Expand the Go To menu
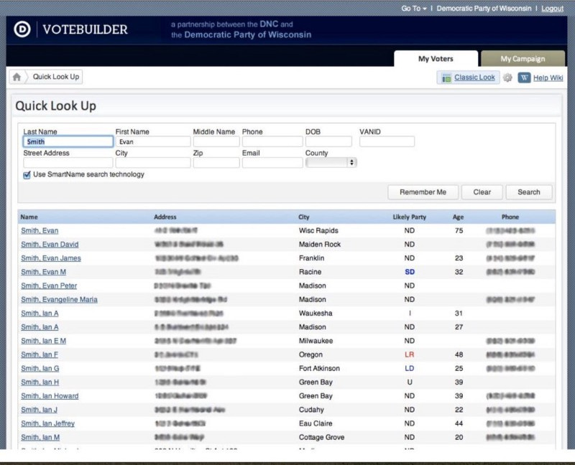This screenshot has width=575, height=465. click(x=414, y=9)
